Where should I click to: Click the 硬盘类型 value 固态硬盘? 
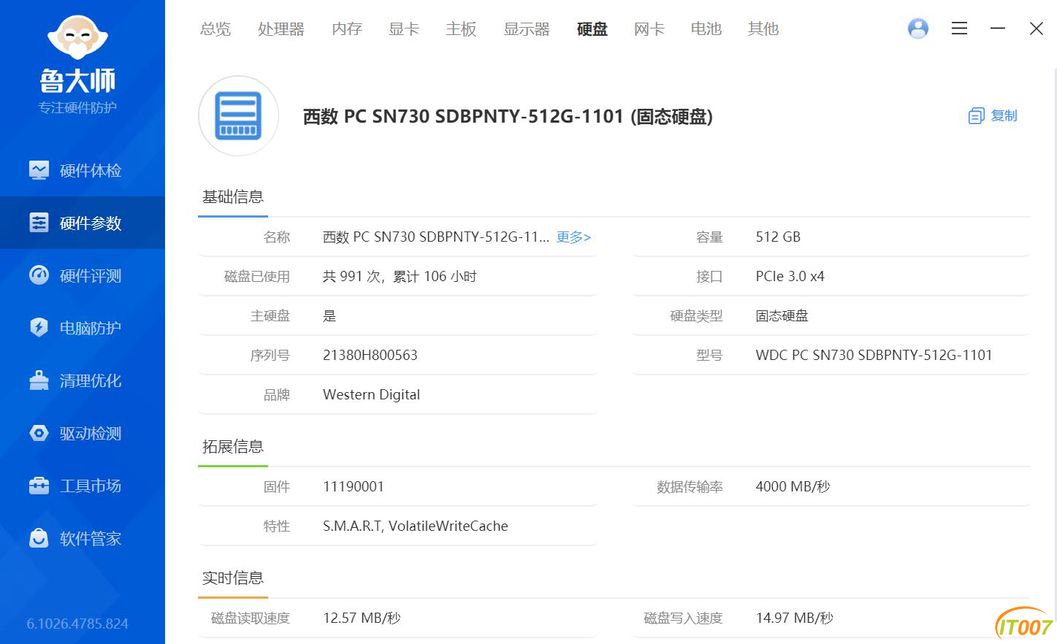click(x=782, y=316)
